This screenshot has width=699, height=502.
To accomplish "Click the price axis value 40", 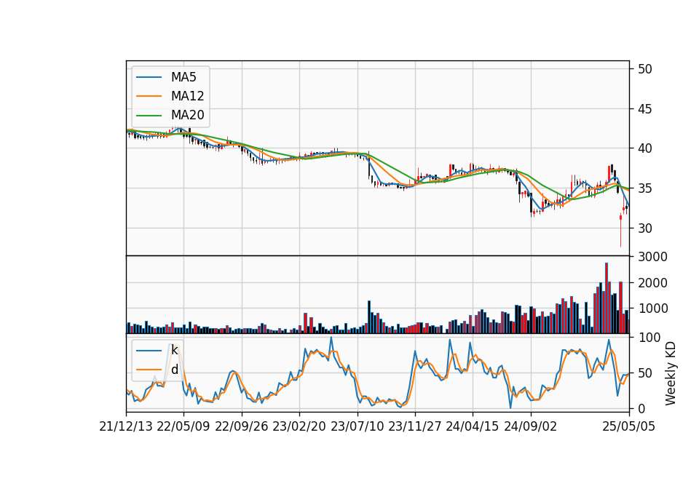I will pos(644,148).
